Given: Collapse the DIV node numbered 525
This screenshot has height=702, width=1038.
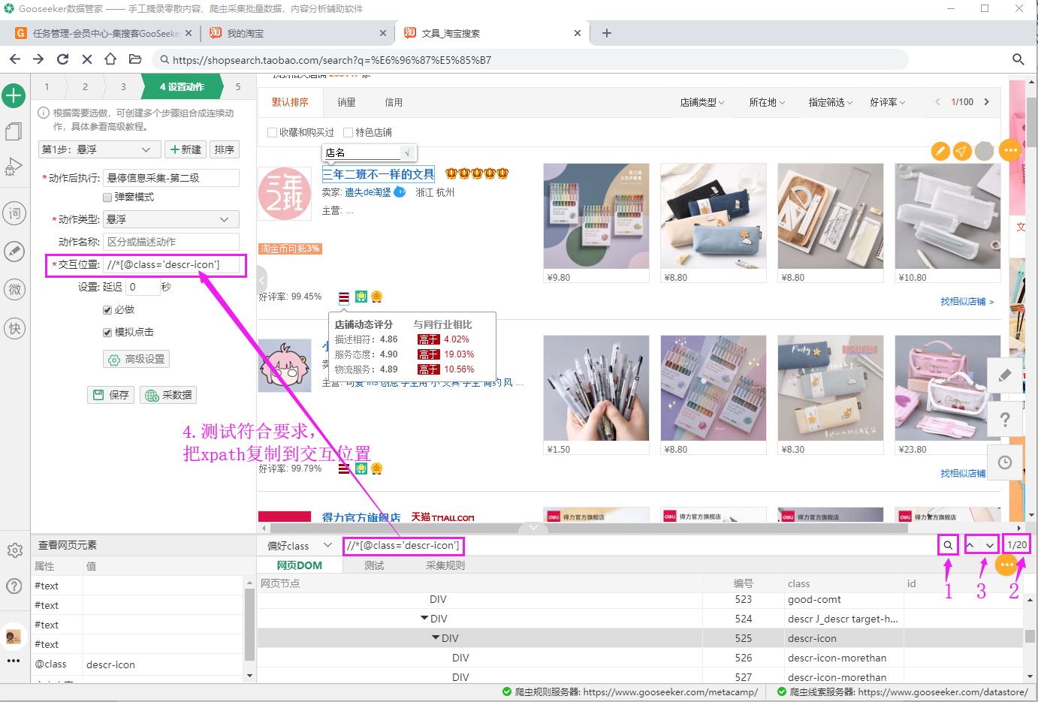Looking at the screenshot, I should point(436,638).
